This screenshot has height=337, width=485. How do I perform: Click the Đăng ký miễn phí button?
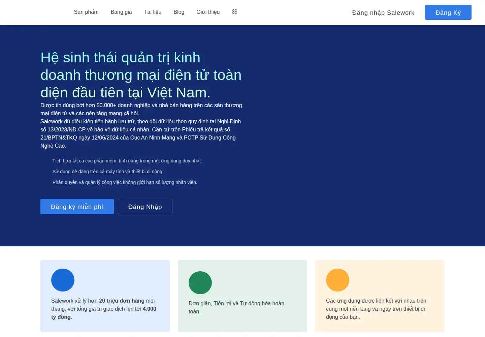(77, 207)
